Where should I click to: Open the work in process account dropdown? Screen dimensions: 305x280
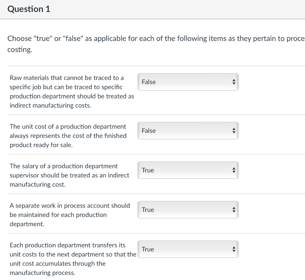point(188,210)
